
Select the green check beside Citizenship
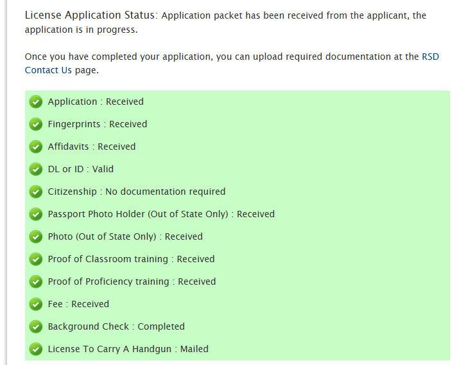tap(36, 191)
